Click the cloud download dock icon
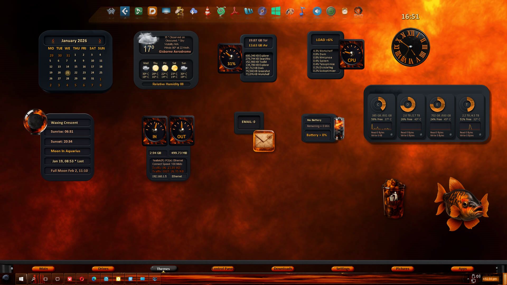 point(194,11)
